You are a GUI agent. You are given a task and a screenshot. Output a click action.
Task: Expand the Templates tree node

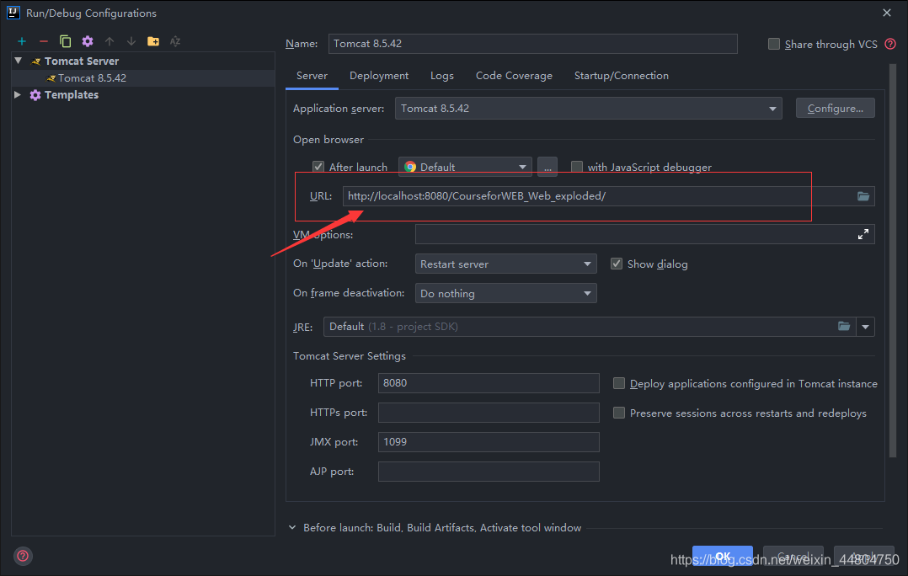[18, 94]
